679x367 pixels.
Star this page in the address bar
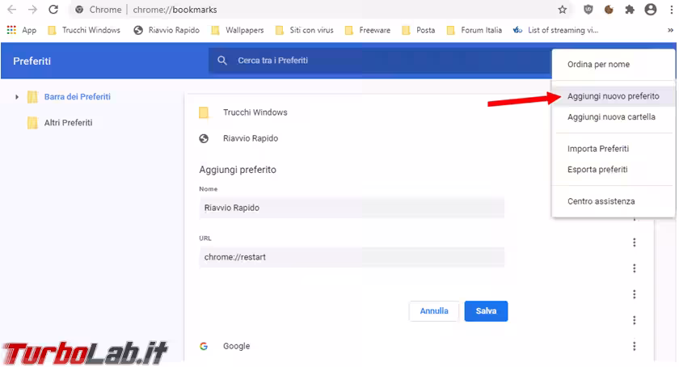(x=563, y=10)
